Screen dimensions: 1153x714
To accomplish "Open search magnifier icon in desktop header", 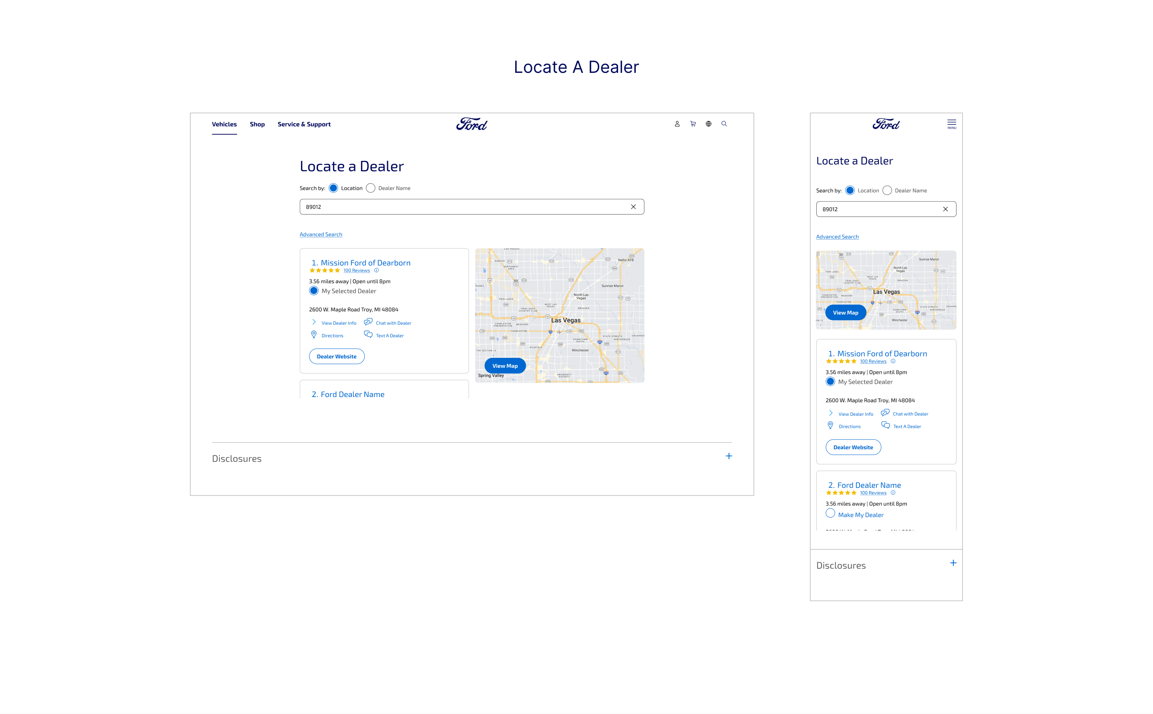I will click(724, 124).
